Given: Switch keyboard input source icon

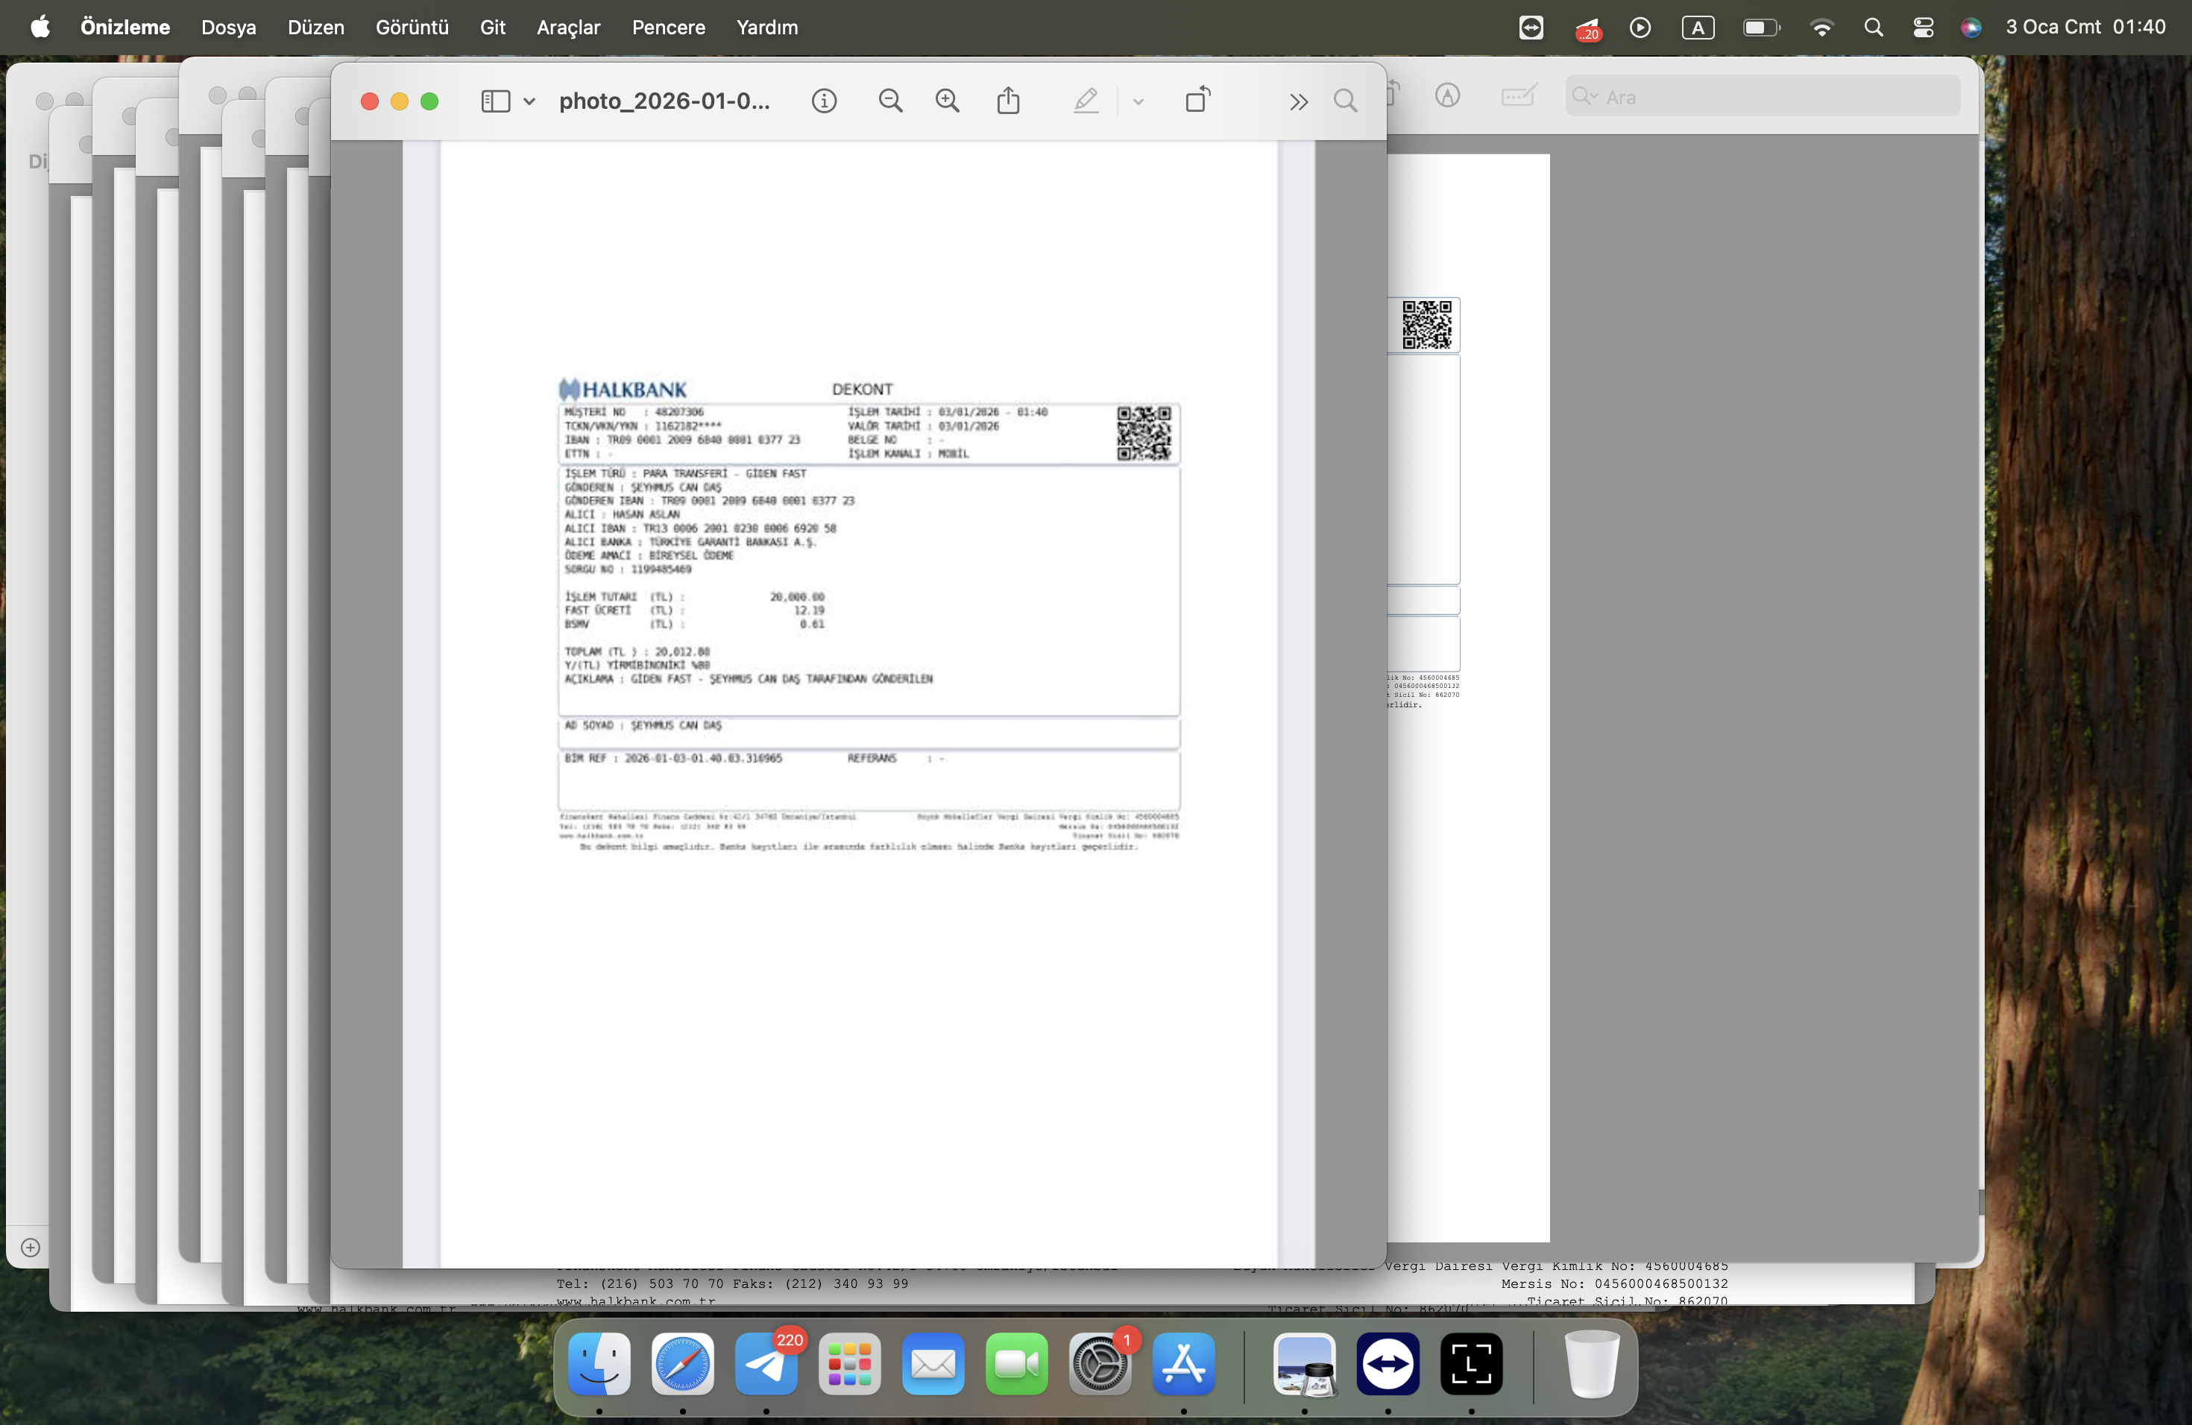Looking at the screenshot, I should [x=1698, y=28].
